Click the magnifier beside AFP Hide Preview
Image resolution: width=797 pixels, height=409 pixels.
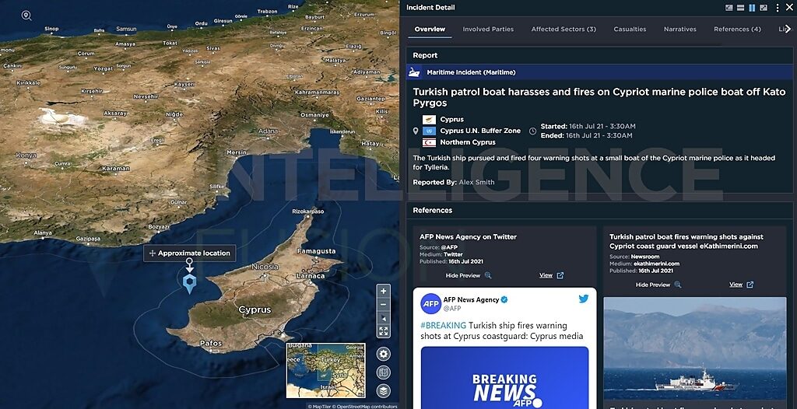(x=488, y=275)
